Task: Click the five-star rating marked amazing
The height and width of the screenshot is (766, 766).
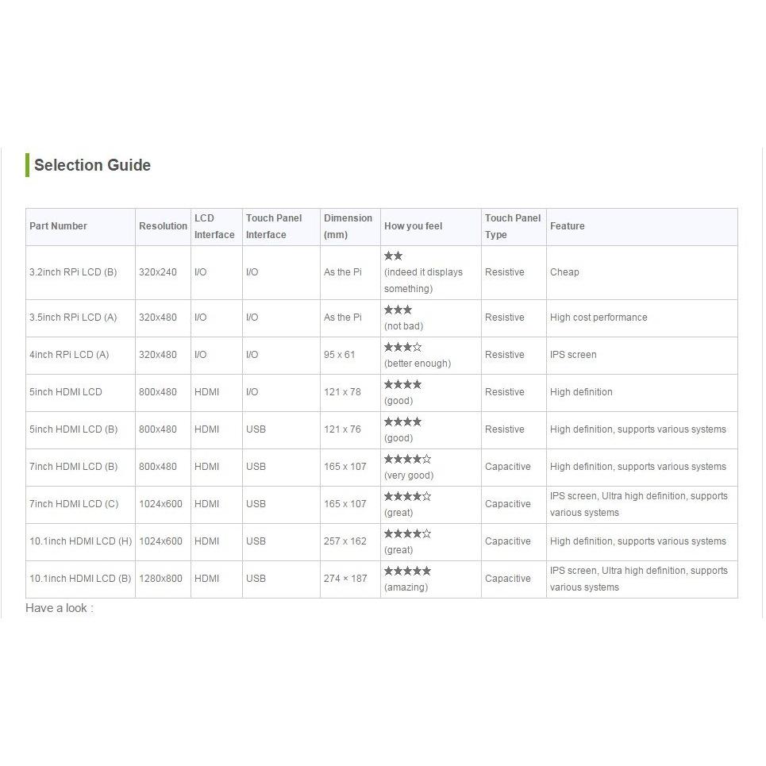Action: 407,571
